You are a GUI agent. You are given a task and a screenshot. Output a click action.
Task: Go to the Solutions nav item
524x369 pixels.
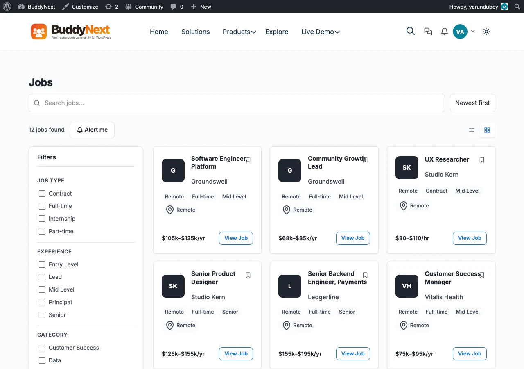[x=196, y=32]
